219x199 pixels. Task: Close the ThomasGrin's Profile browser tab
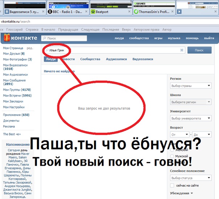pyautogui.click(x=173, y=12)
